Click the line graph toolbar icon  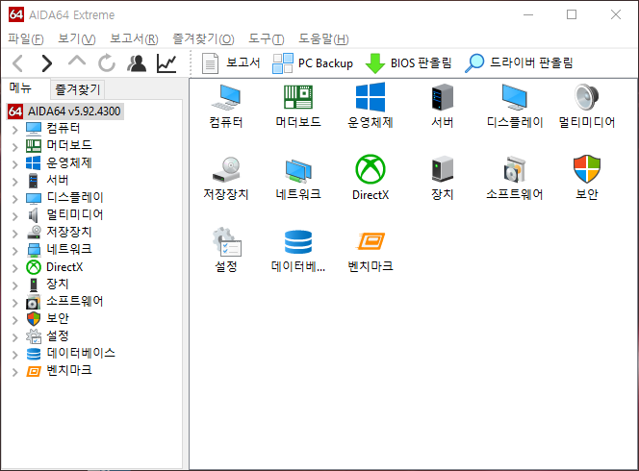[166, 63]
